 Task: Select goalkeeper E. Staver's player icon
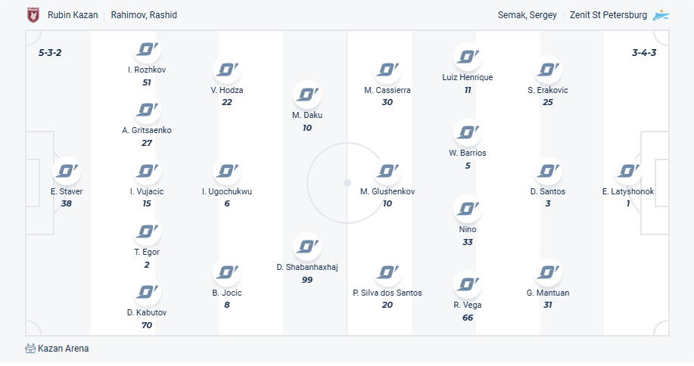point(67,172)
